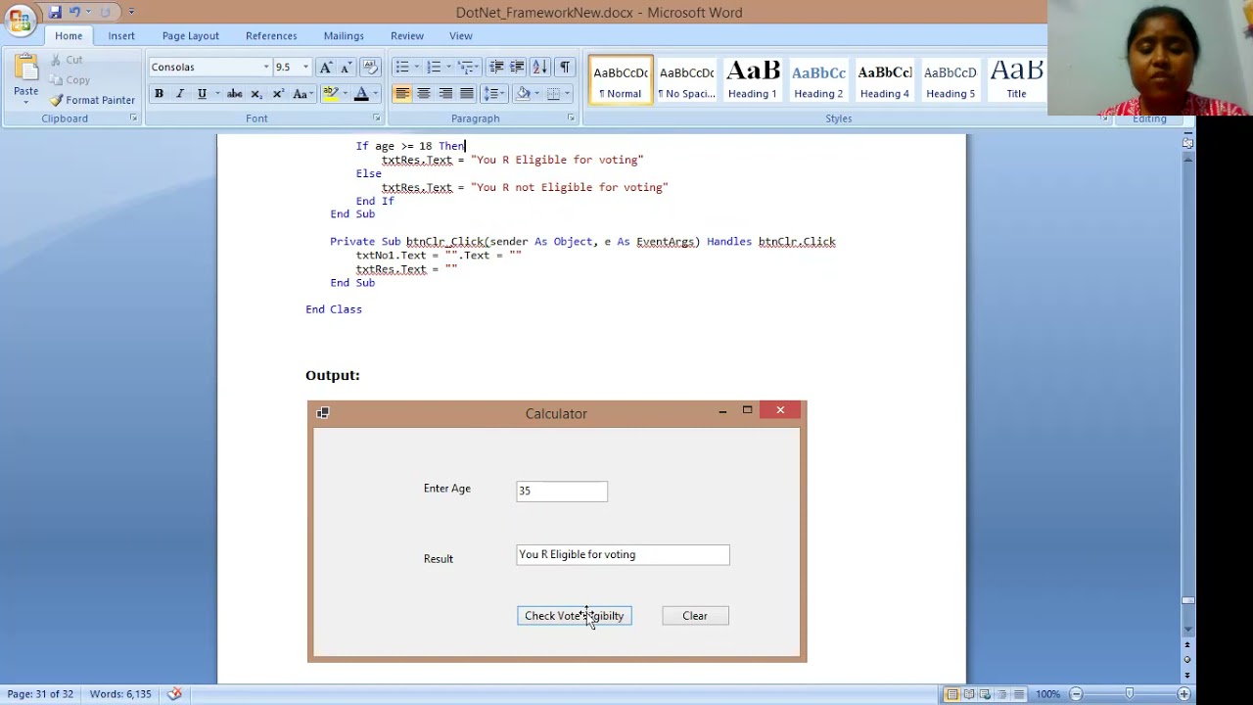Apply the Title style
1253x705 pixels.
1016,79
